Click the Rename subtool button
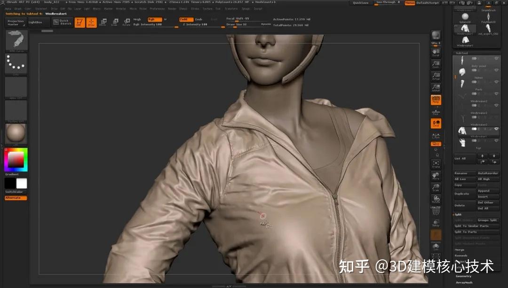Viewport: 508px width, 288px height. 465,173
